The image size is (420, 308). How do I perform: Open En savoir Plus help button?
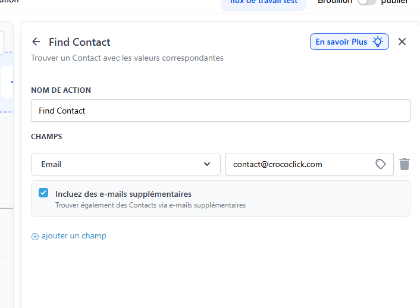349,42
